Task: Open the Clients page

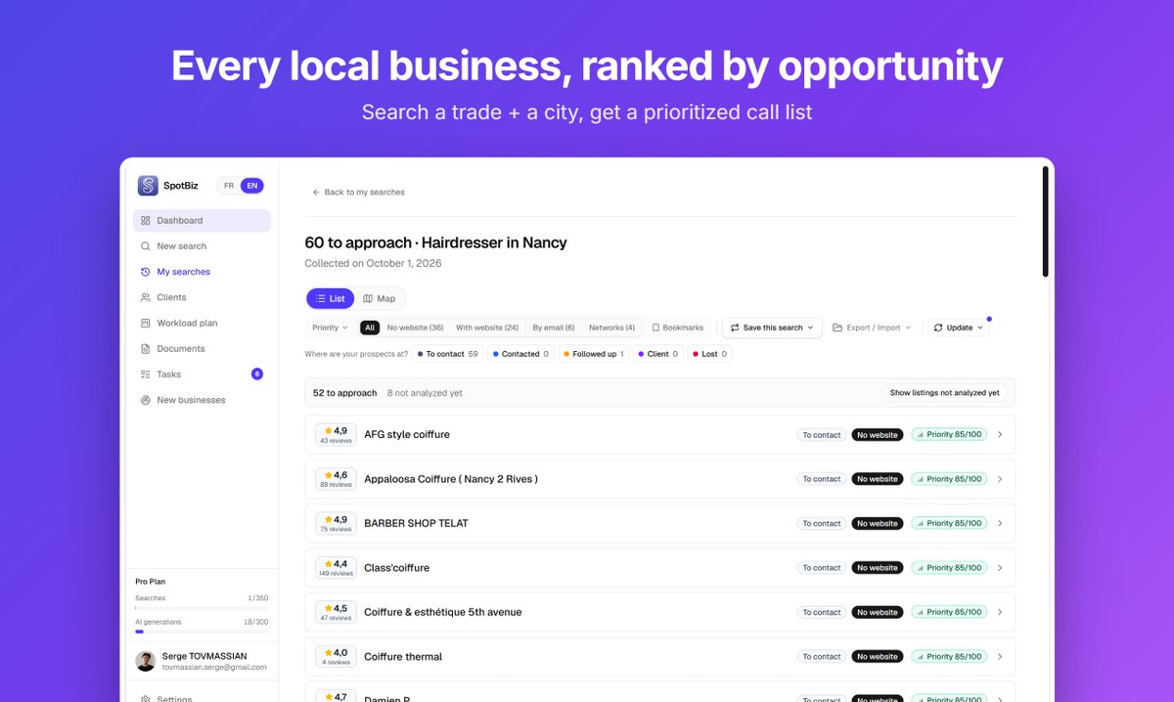Action: (x=202, y=297)
